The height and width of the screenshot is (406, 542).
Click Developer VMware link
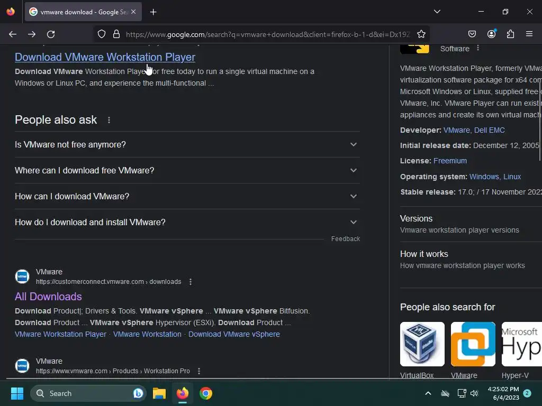[x=456, y=130]
